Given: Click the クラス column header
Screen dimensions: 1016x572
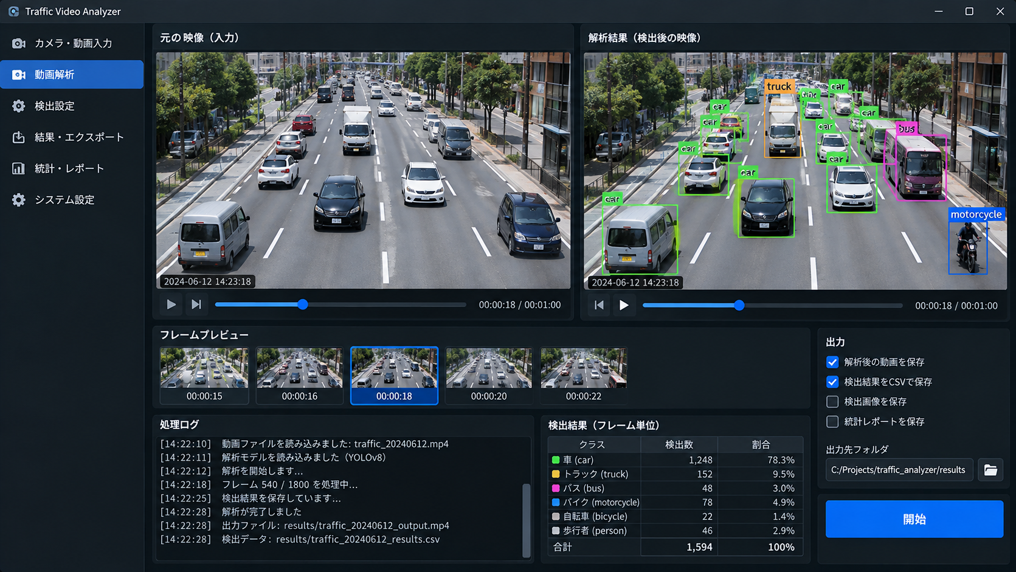Looking at the screenshot, I should (x=594, y=445).
